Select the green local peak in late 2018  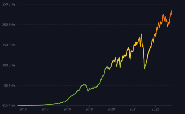pyautogui.click(x=84, y=84)
